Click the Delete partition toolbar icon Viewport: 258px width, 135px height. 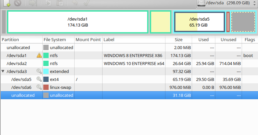coord(18,4)
